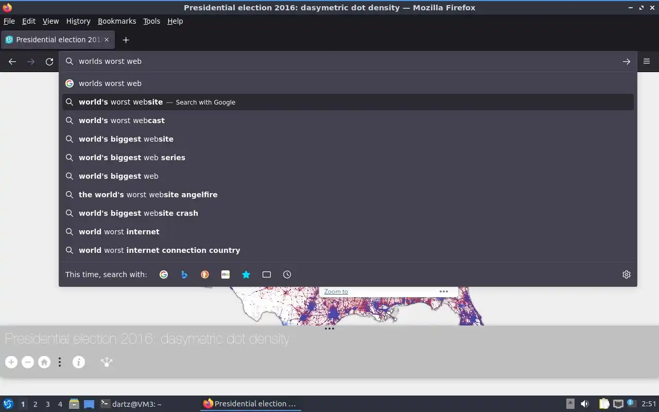Open the system start menu icon
This screenshot has width=659, height=412.
[8, 404]
